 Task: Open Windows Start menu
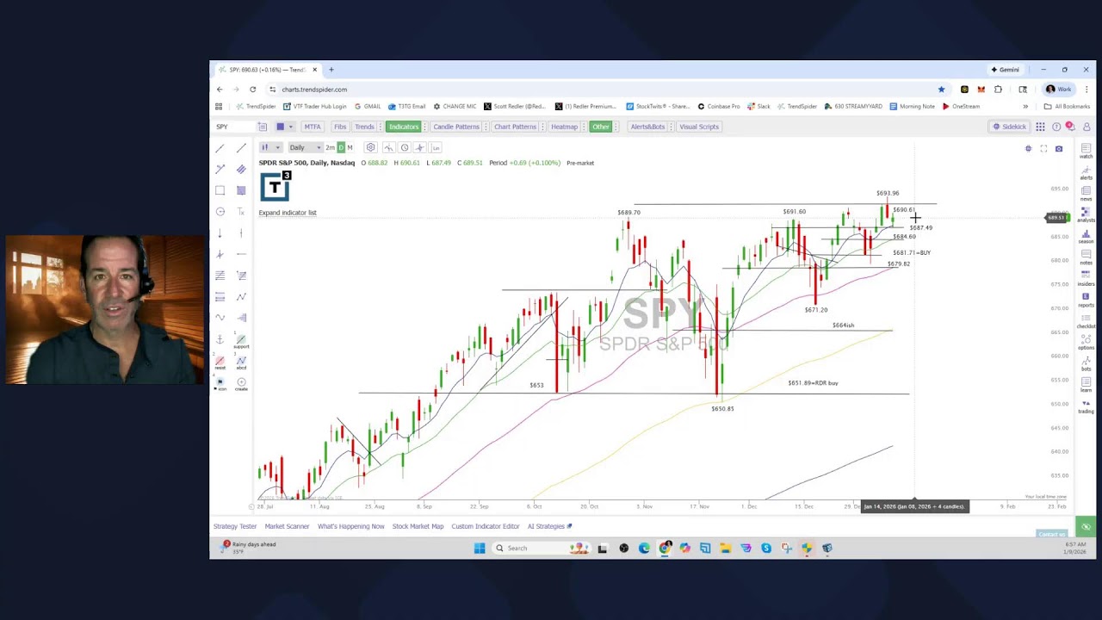(480, 548)
